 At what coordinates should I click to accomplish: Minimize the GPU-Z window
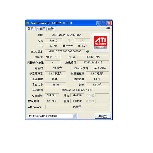pyautogui.click(x=99, y=23)
